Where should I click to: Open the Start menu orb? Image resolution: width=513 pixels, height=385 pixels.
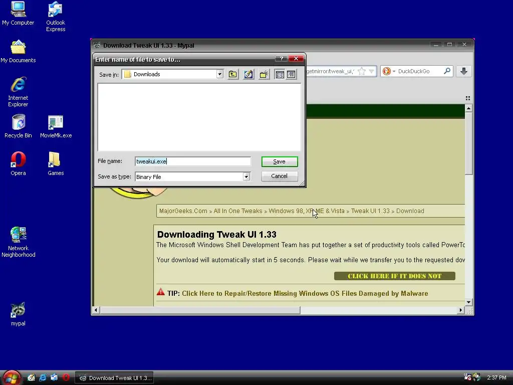tap(12, 377)
